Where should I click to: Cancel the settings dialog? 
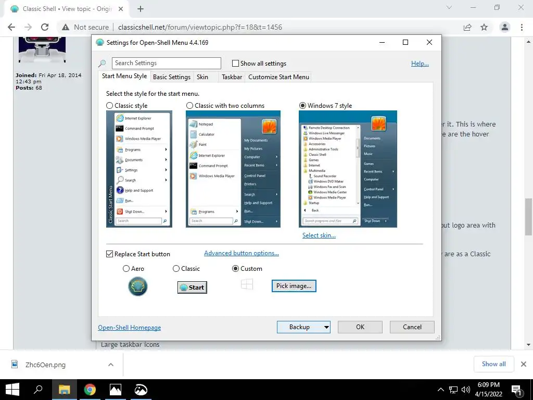click(412, 327)
